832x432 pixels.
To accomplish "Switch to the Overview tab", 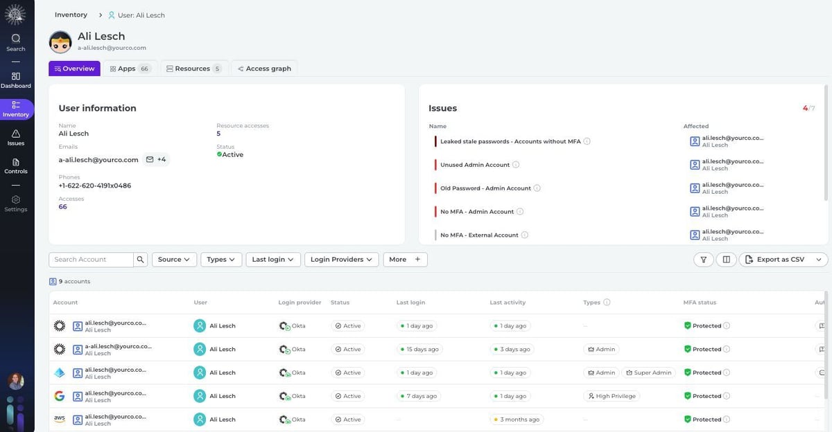I will pos(74,69).
